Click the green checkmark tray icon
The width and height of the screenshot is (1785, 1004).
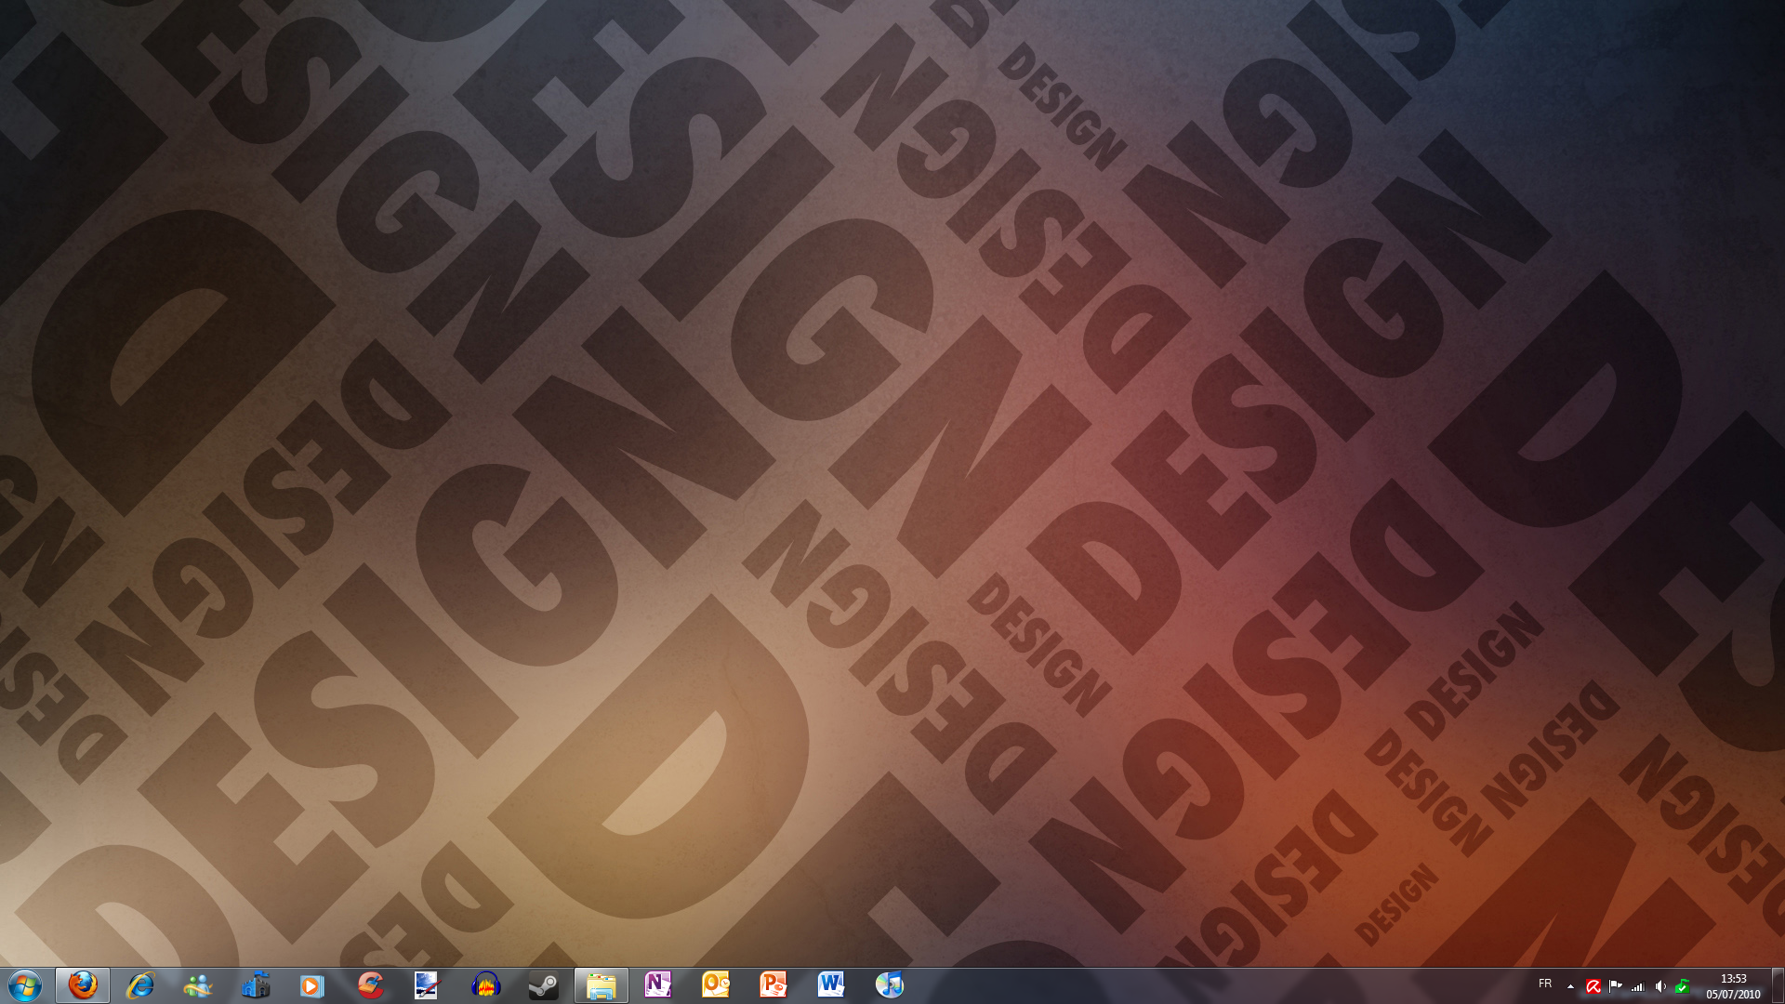1683,986
